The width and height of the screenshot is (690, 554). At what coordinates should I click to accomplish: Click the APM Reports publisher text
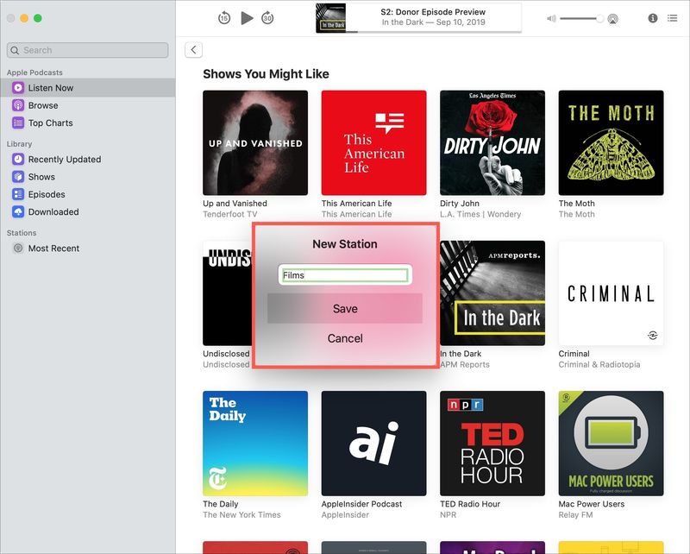click(465, 365)
